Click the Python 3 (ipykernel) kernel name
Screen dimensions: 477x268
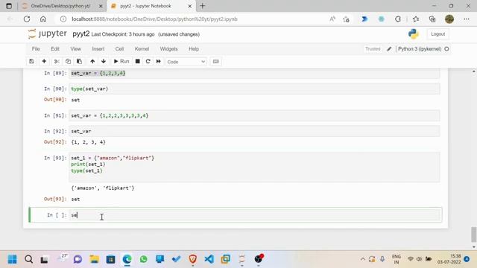pyautogui.click(x=420, y=49)
